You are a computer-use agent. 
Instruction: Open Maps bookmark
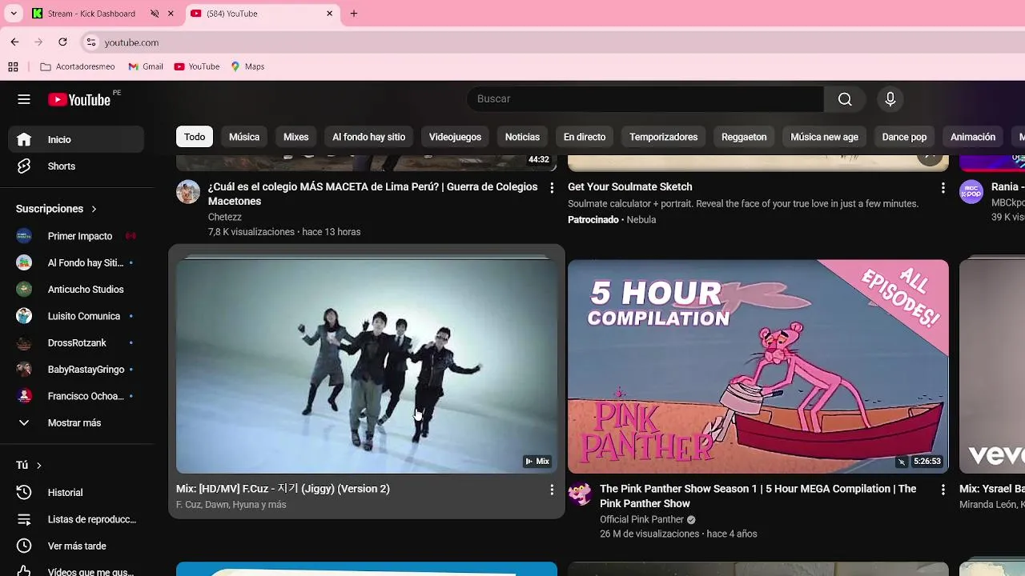(x=247, y=66)
